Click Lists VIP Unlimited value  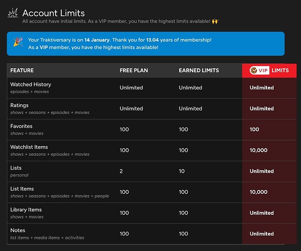[x=262, y=171]
